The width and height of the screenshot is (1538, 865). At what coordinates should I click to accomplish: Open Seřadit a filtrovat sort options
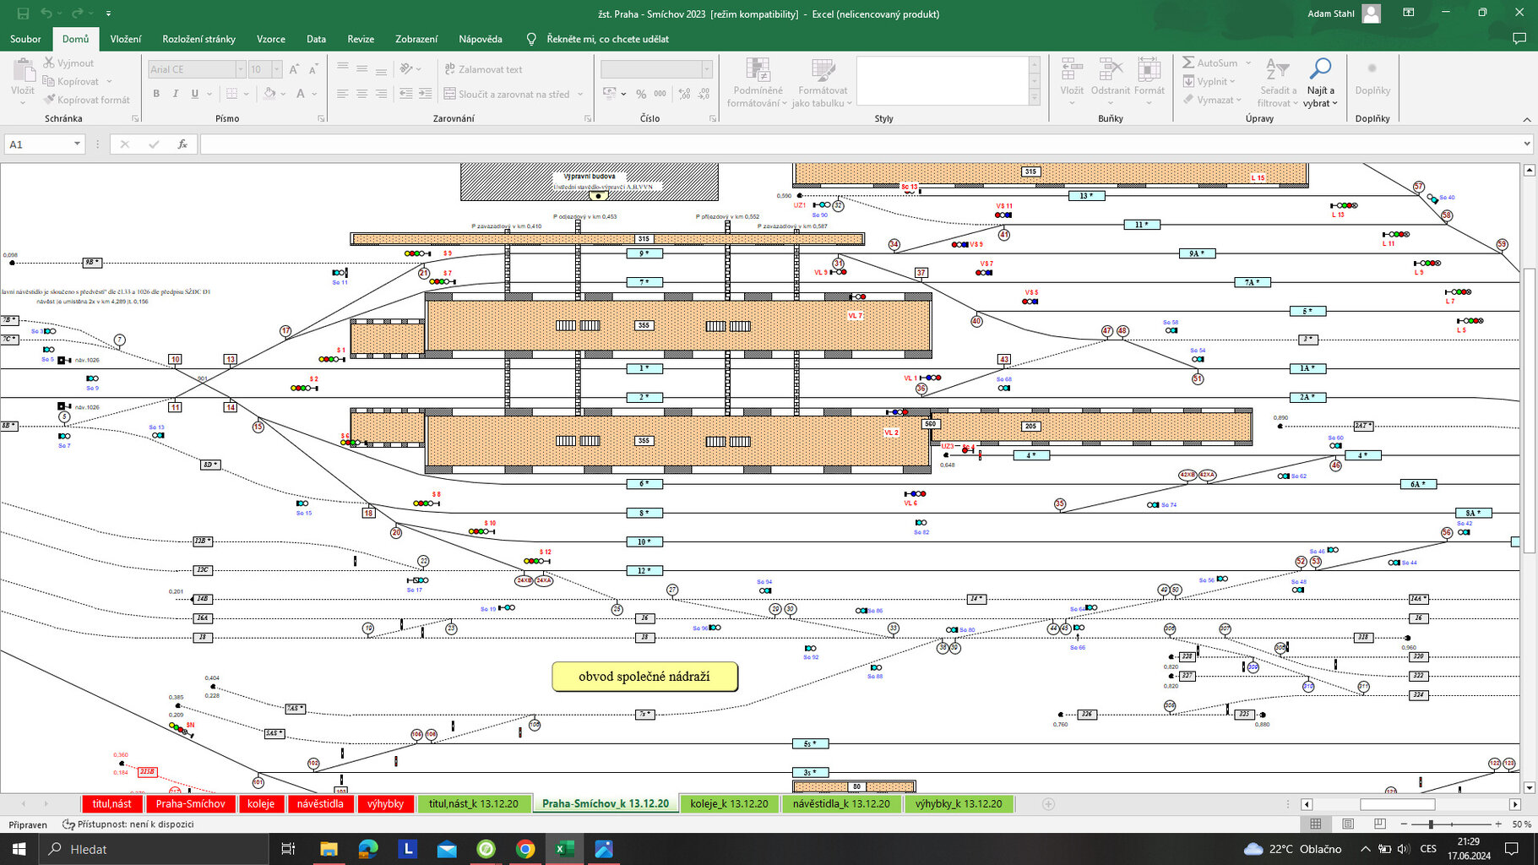[1279, 82]
